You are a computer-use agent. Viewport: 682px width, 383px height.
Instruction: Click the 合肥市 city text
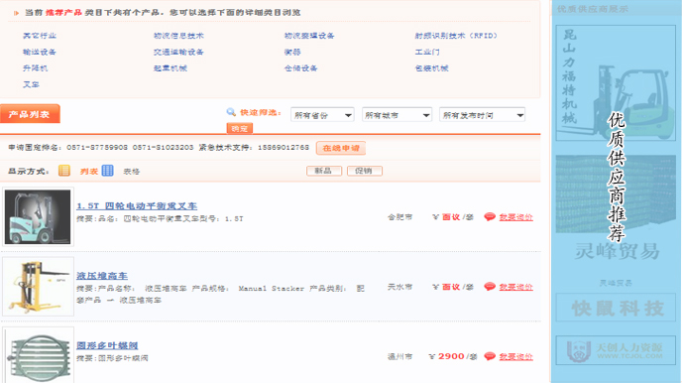click(x=399, y=216)
